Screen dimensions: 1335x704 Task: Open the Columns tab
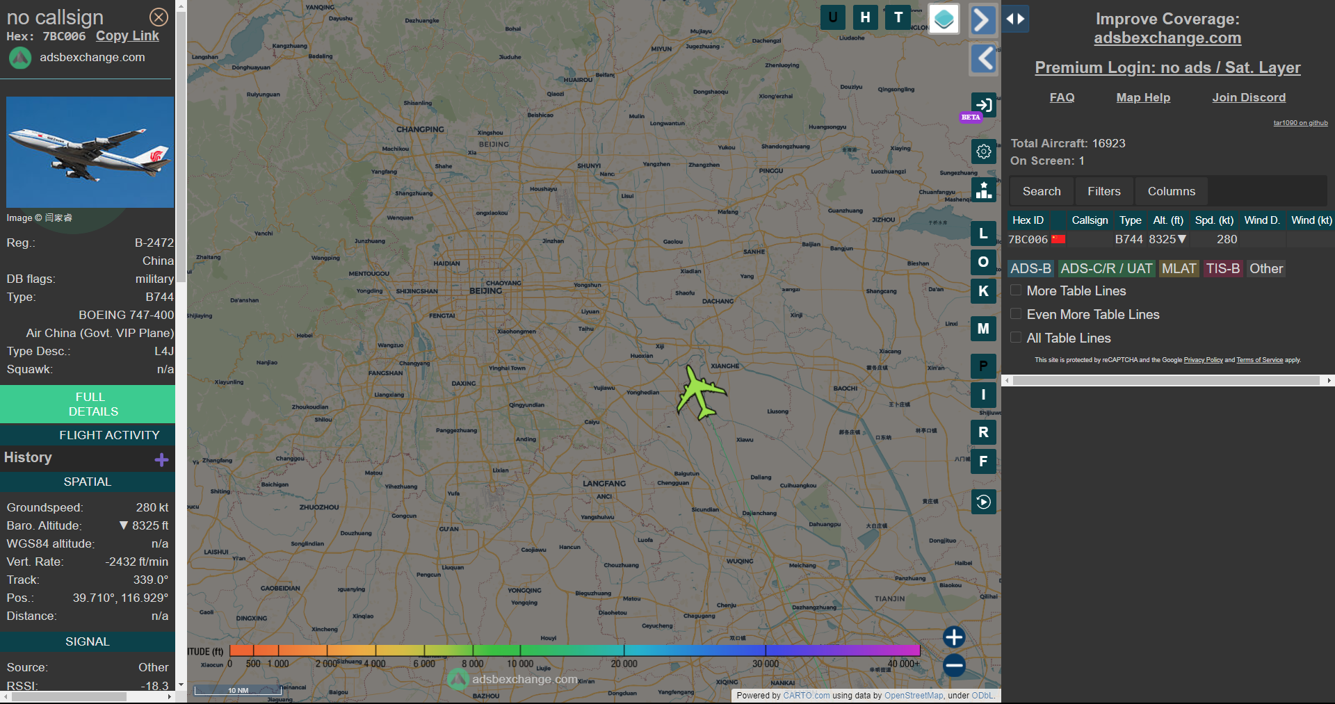point(1172,191)
